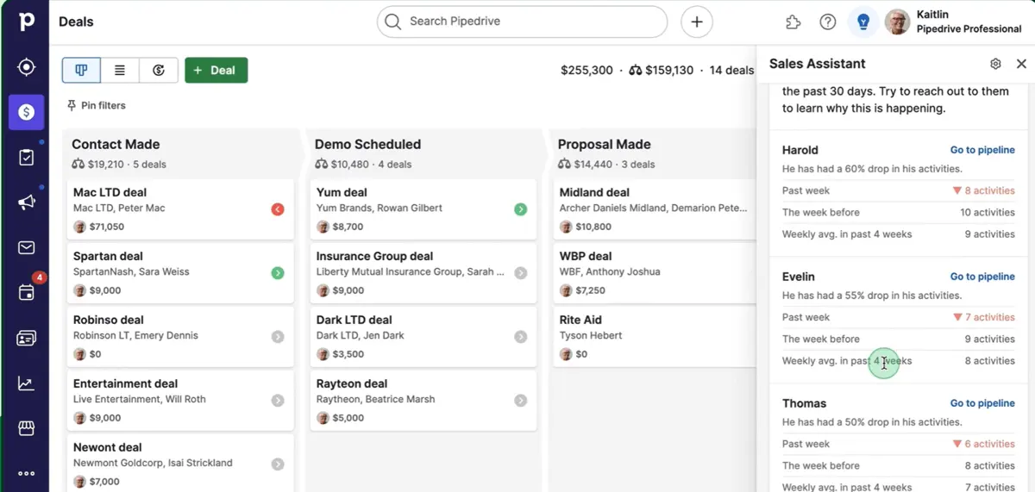Open the WBP deal card title
Image resolution: width=1035 pixels, height=492 pixels.
point(586,256)
